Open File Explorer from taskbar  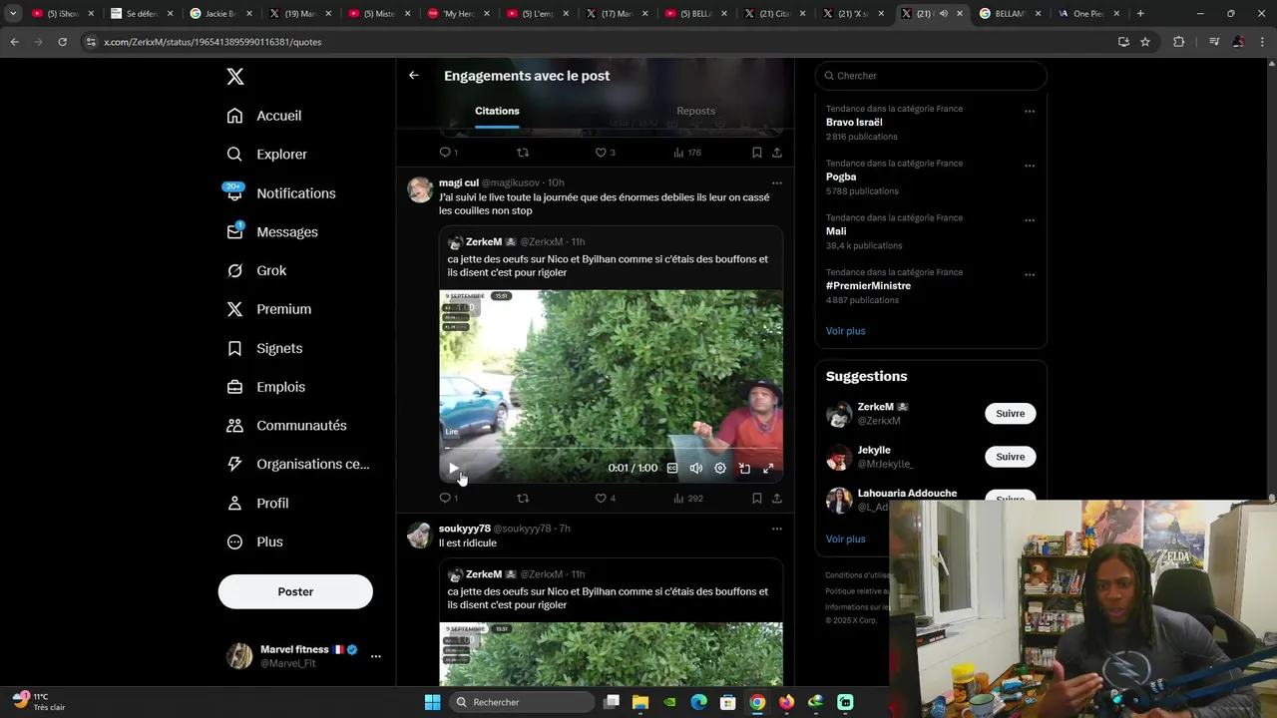640,702
